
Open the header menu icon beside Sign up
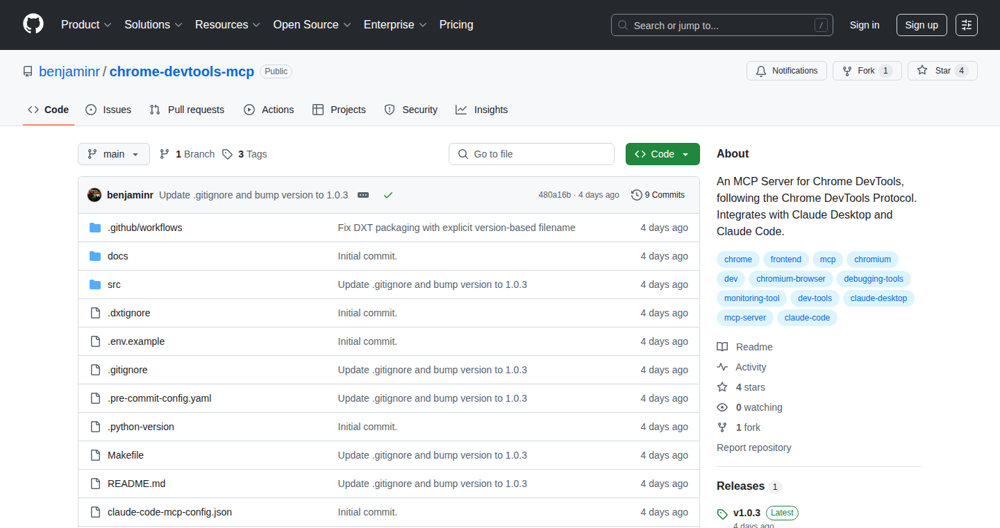click(x=967, y=25)
